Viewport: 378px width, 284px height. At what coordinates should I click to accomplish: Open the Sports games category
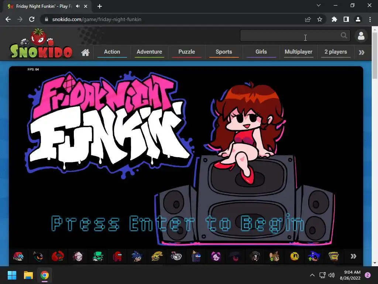tap(224, 52)
